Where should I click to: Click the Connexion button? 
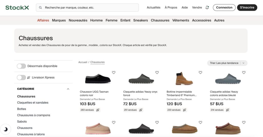pos(224,7)
